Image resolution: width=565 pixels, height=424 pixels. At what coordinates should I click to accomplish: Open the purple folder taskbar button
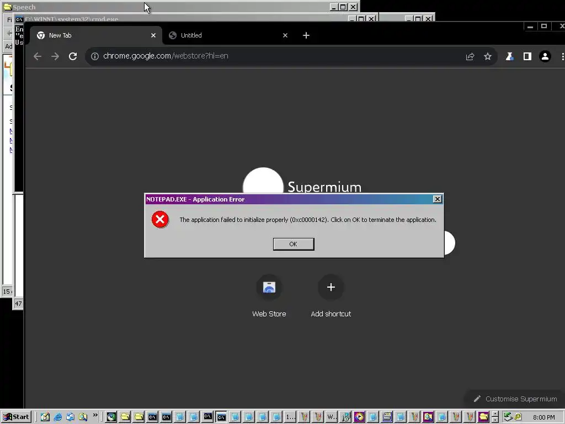[483, 417]
